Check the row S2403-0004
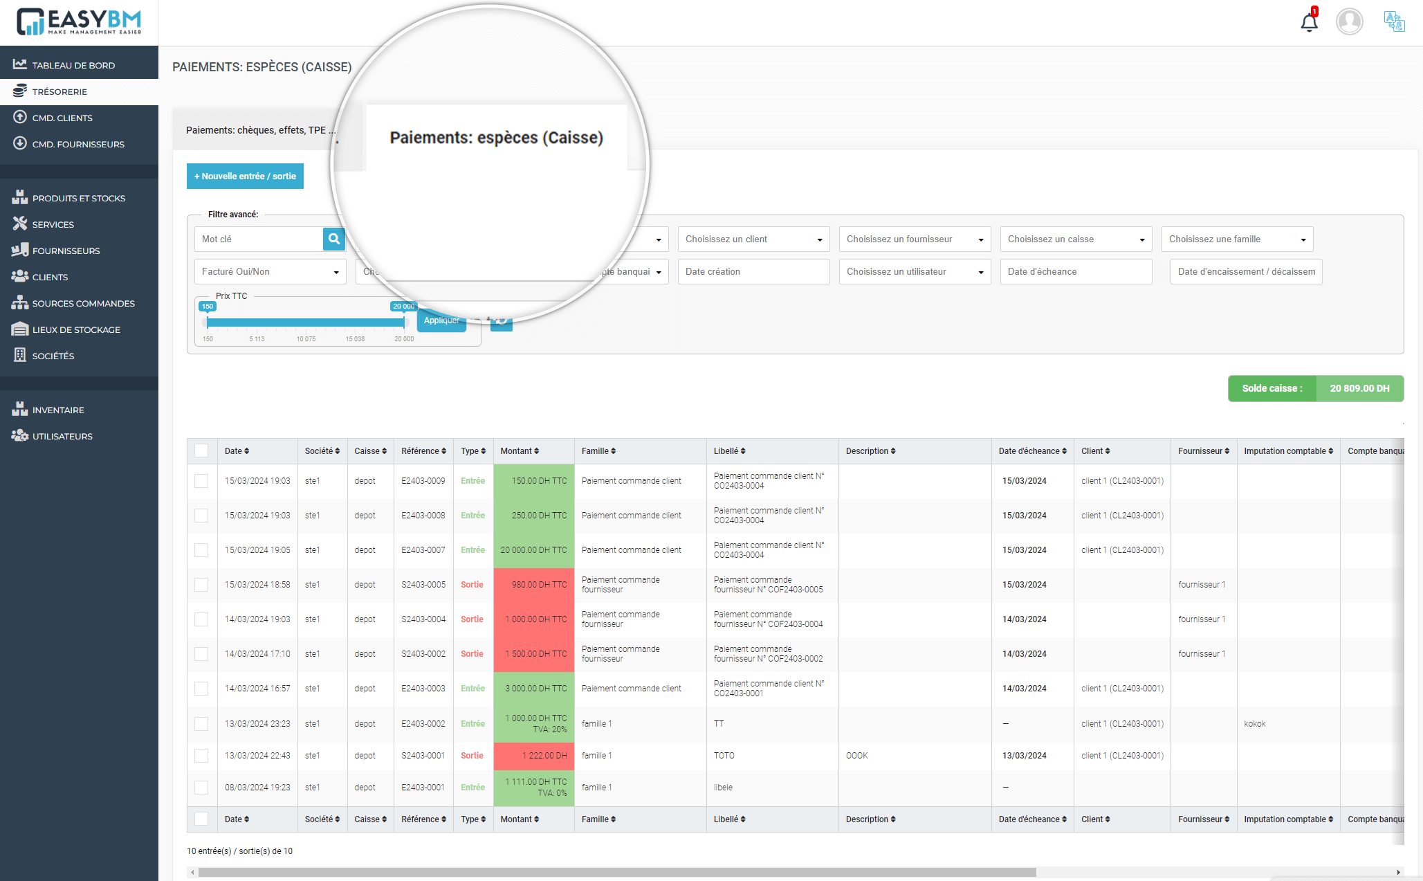 click(201, 619)
